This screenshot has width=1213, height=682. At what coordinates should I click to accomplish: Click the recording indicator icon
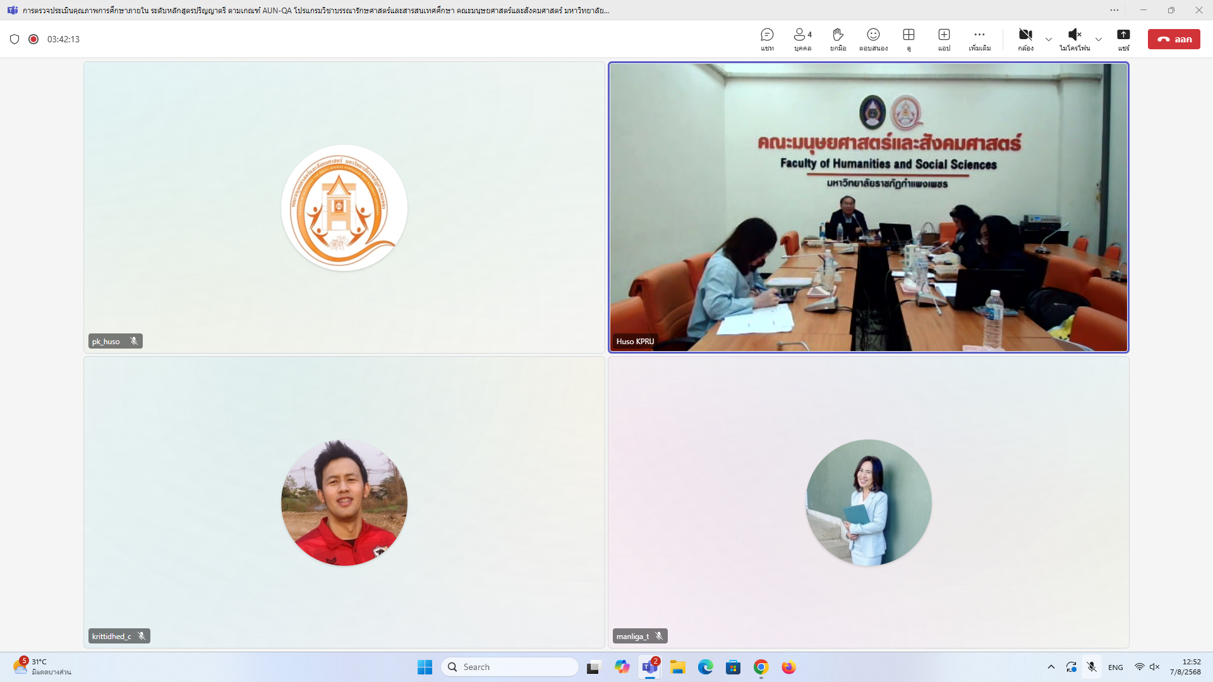pos(33,39)
